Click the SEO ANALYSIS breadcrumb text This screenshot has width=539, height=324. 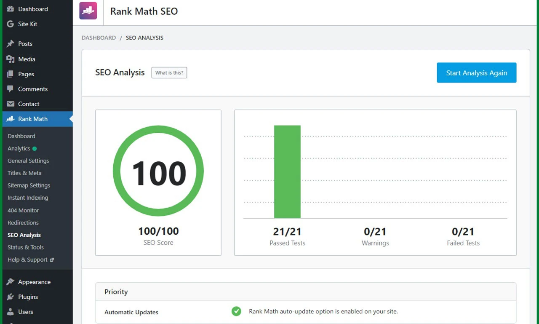[144, 37]
